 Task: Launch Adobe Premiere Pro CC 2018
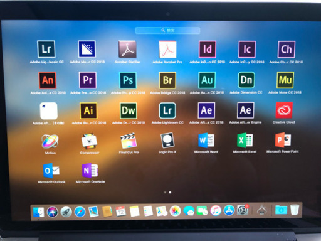pos(88,80)
